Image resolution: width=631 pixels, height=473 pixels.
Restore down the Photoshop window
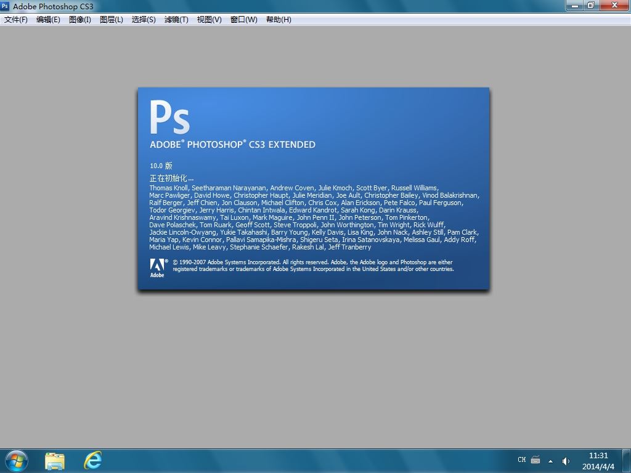pyautogui.click(x=591, y=6)
